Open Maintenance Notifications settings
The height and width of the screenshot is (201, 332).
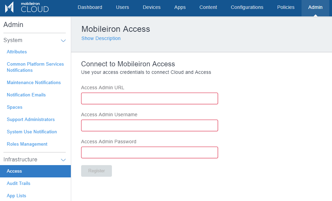[x=34, y=83]
